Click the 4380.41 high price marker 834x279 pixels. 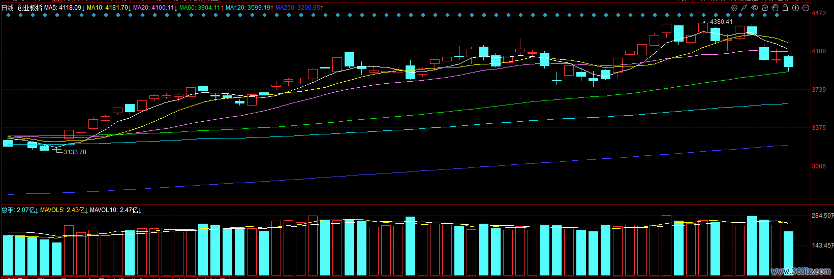tap(721, 22)
